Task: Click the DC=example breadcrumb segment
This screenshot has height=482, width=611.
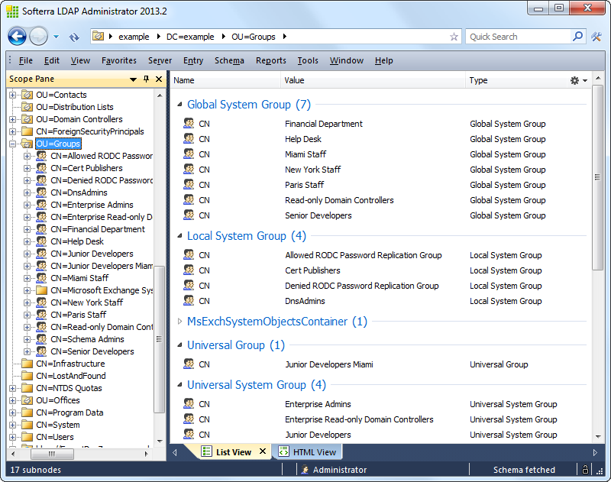Action: (x=190, y=37)
